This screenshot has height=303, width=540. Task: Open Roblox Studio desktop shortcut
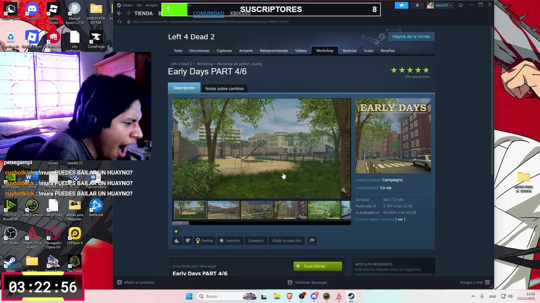(53, 14)
